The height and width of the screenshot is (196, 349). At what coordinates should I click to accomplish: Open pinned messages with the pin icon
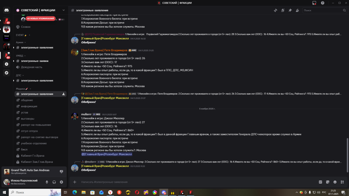[290, 10]
